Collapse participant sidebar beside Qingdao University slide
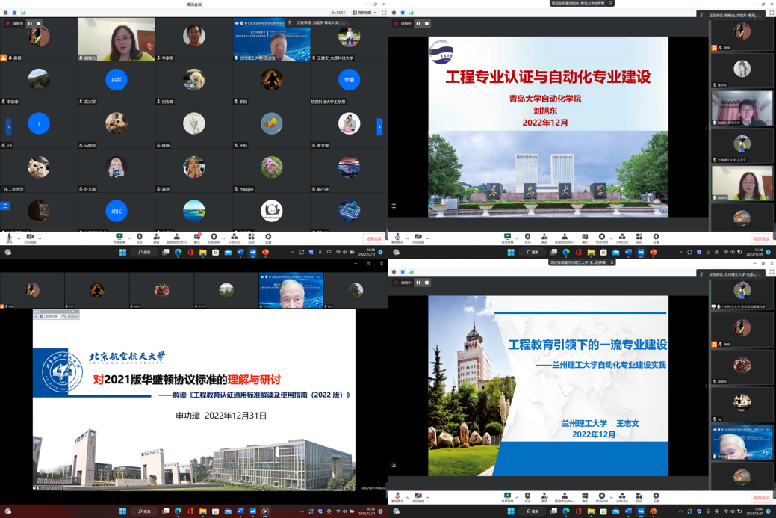Viewport: 776px width, 518px height. click(x=707, y=126)
